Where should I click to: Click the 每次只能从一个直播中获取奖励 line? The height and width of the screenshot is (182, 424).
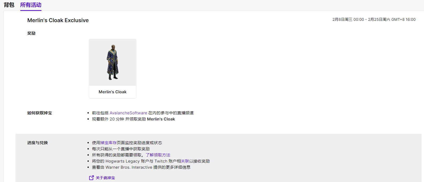coord(121,149)
